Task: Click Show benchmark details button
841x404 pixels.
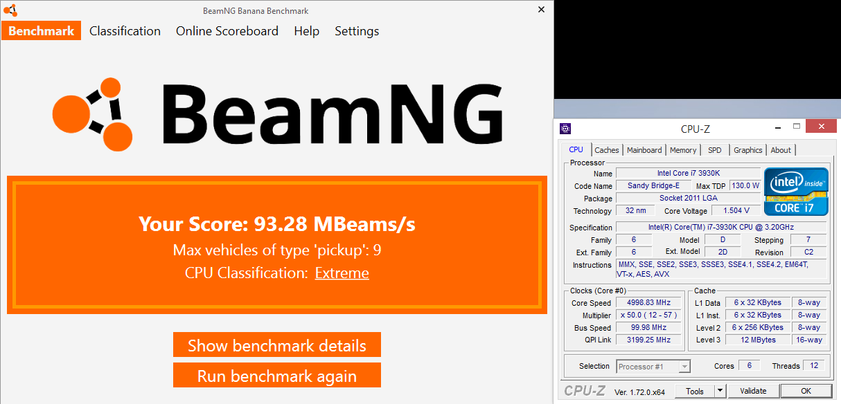Action: pos(277,345)
